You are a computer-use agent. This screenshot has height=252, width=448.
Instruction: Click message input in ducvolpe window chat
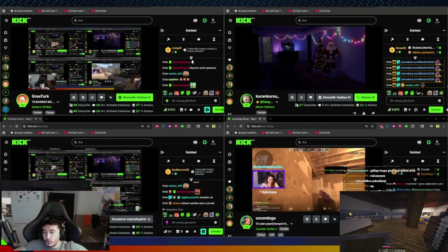click(x=191, y=223)
